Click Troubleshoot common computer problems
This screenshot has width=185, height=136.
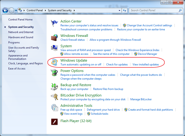click(86, 29)
